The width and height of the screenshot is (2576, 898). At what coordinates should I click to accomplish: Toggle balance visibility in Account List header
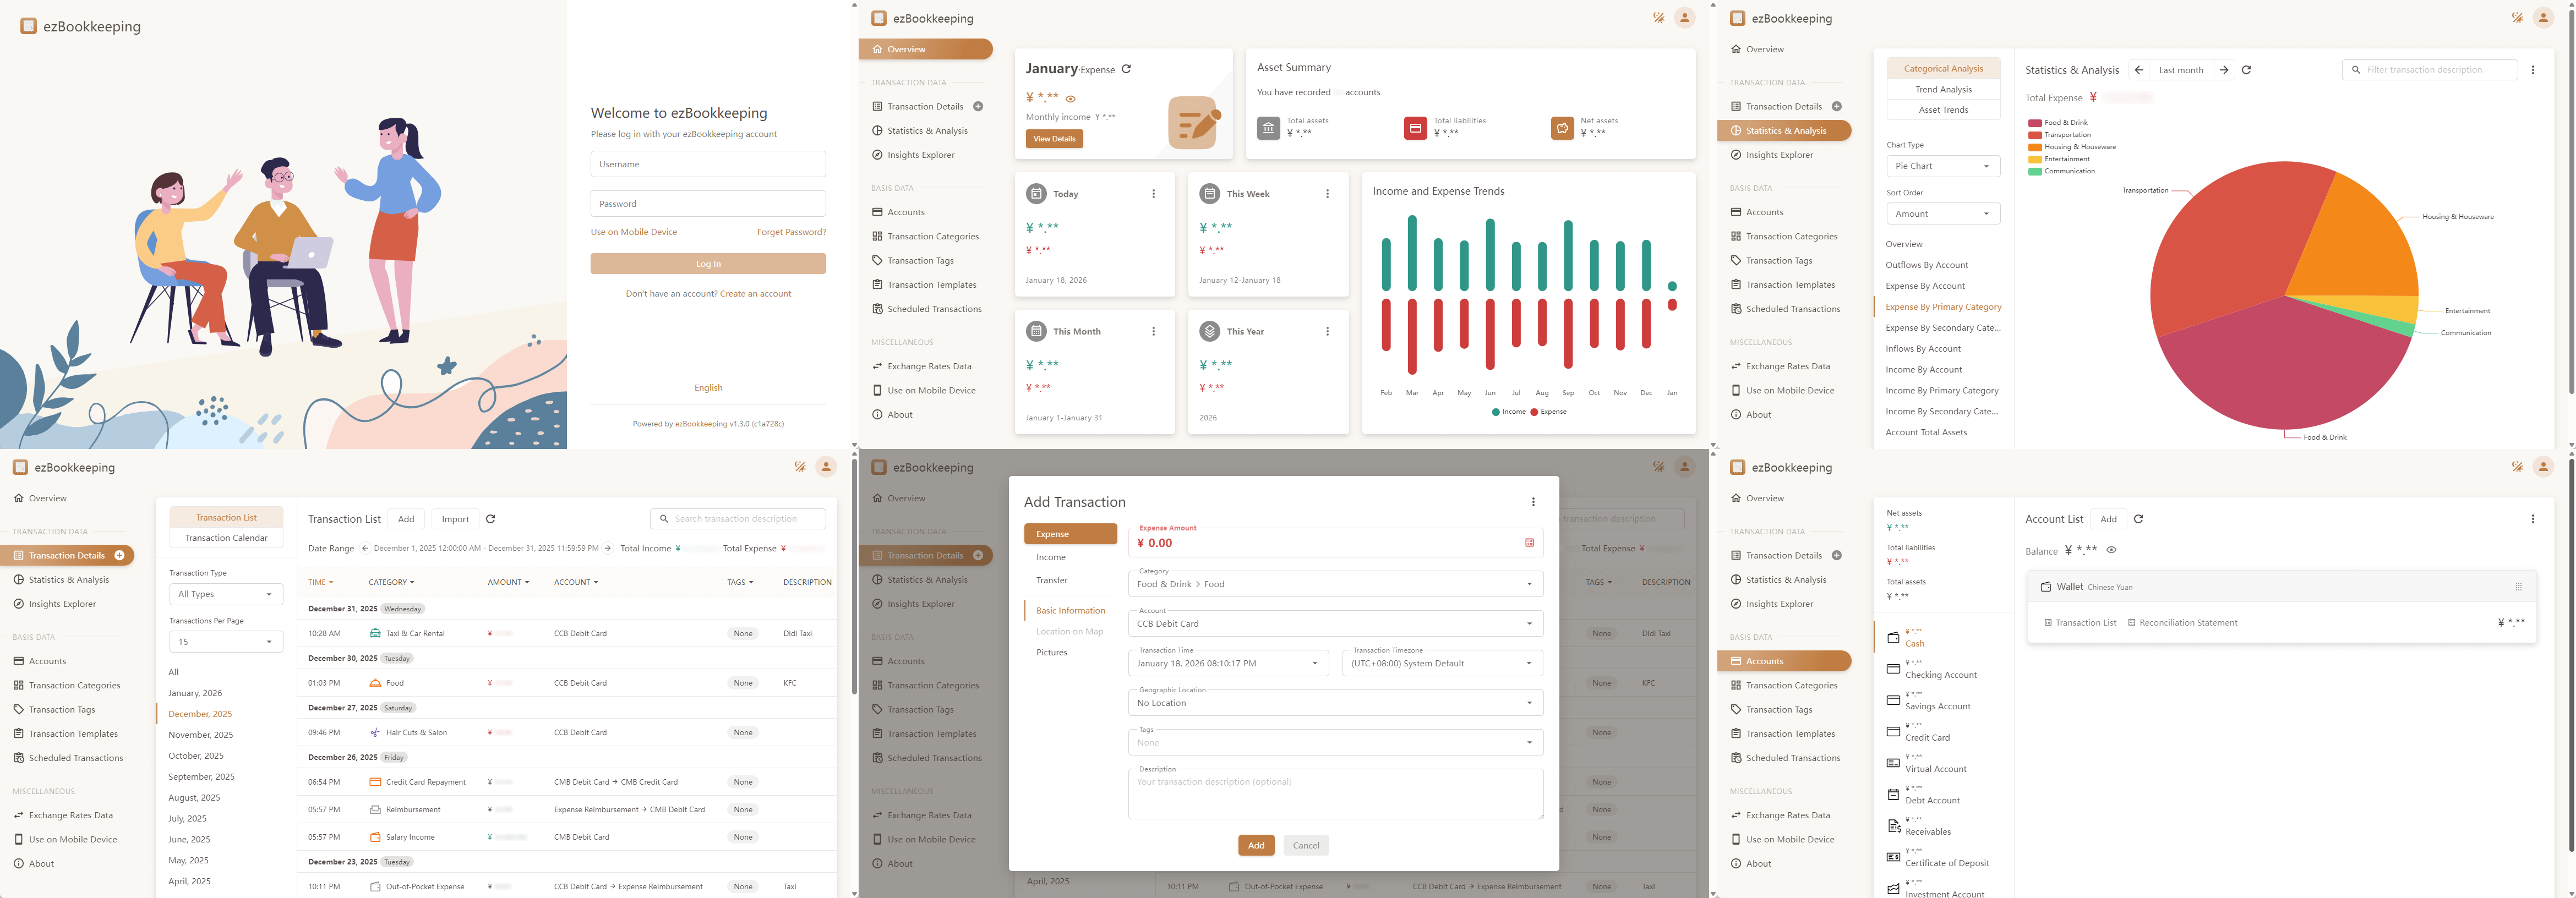pos(2112,550)
